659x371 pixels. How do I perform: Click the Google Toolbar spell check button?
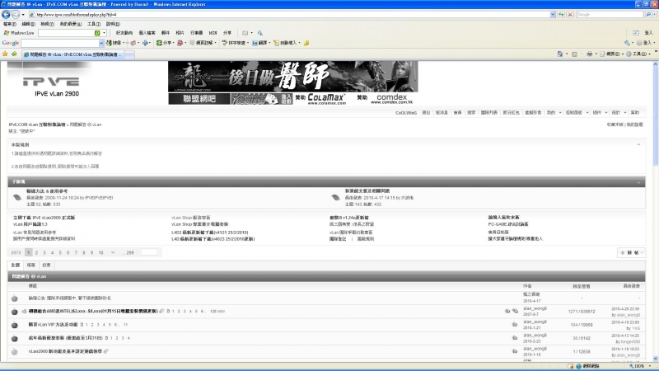234,43
